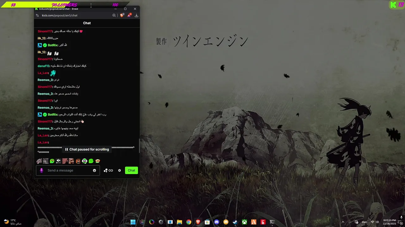Open site settings icon in address bar
Image resolution: width=405 pixels, height=227 pixels.
[x=37, y=15]
